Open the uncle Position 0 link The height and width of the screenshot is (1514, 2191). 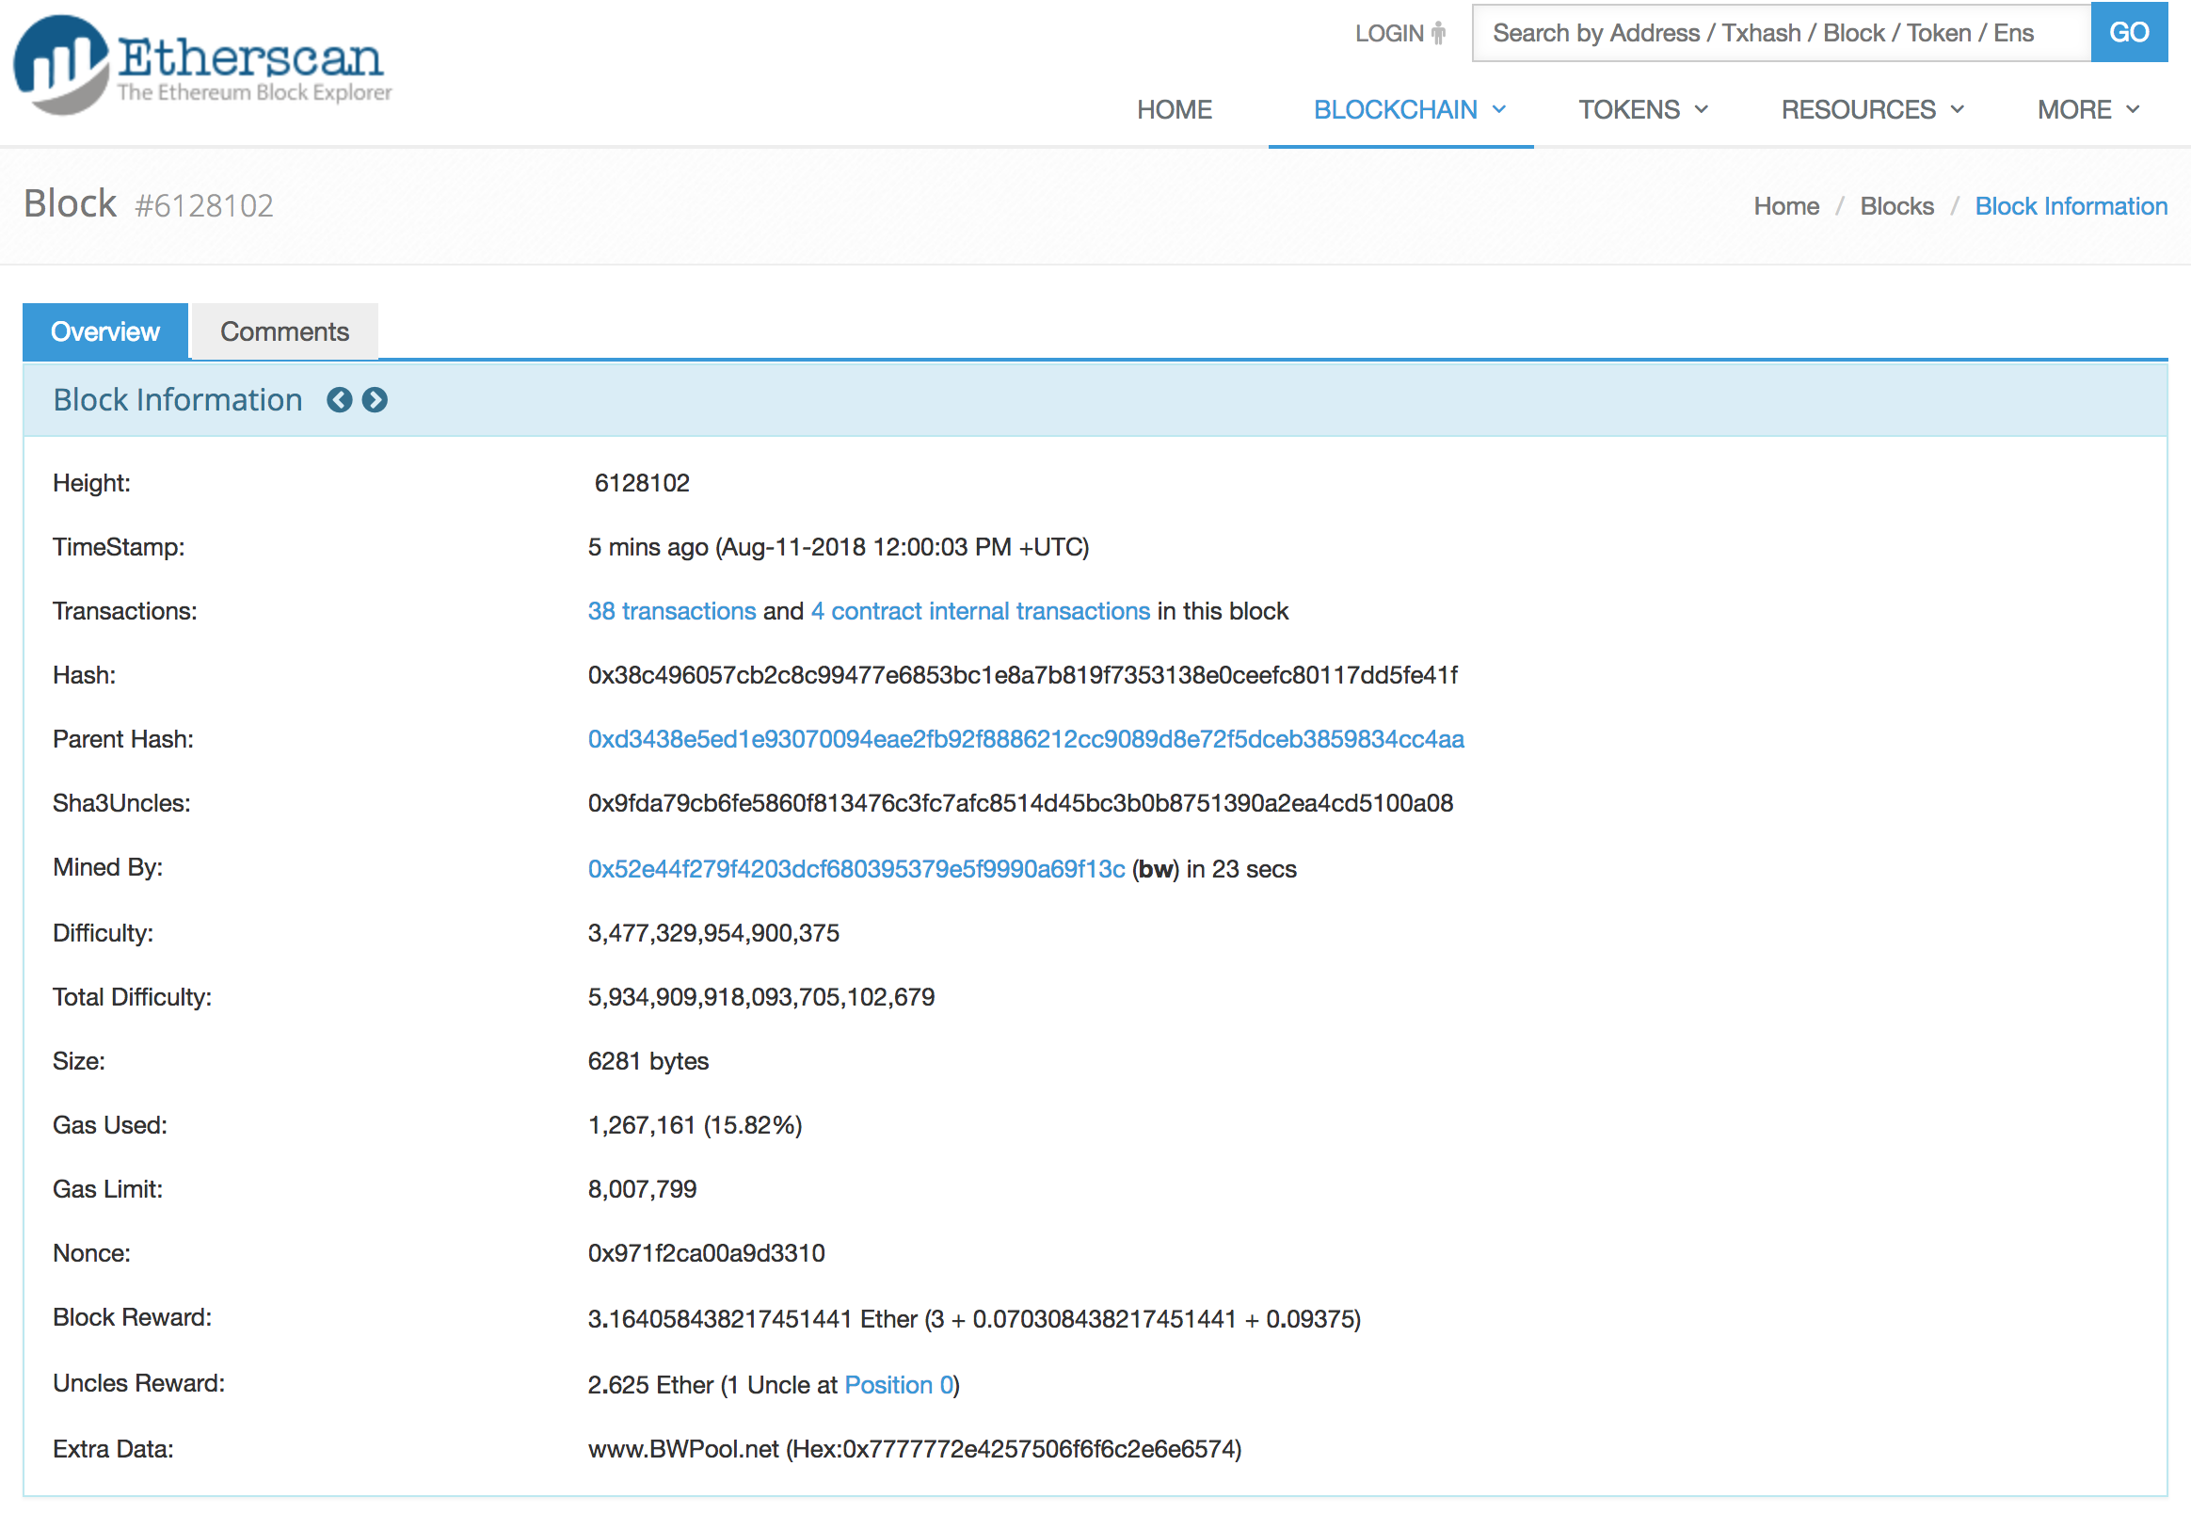[x=898, y=1385]
